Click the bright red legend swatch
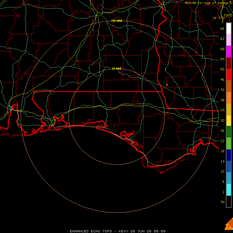Viewport: 233px width, 233px height. (x=229, y=75)
